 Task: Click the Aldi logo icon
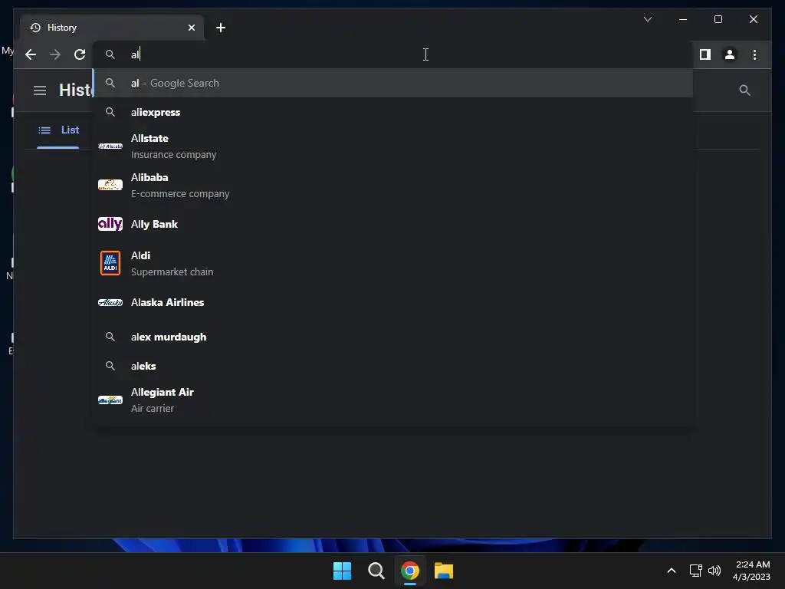point(110,264)
